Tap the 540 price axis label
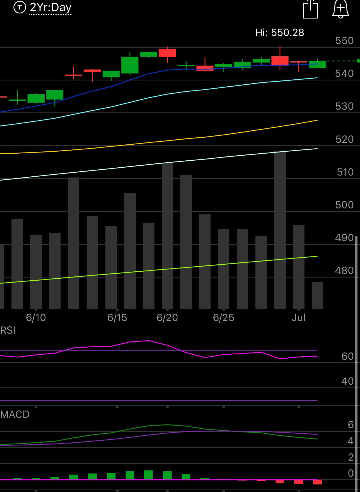The image size is (360, 492). (345, 74)
